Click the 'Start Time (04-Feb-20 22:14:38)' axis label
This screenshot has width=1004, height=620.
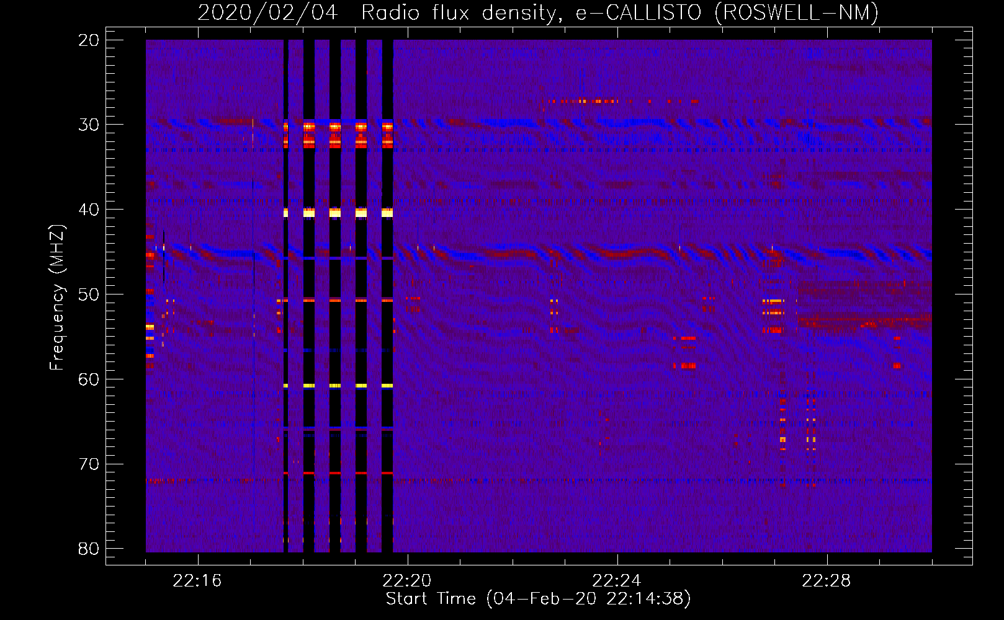[x=538, y=599]
